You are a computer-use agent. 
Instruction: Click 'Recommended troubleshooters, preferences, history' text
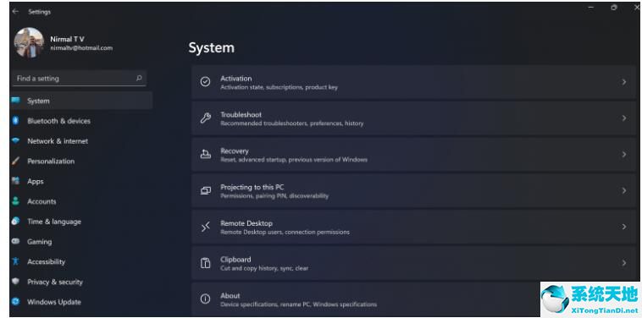click(291, 123)
